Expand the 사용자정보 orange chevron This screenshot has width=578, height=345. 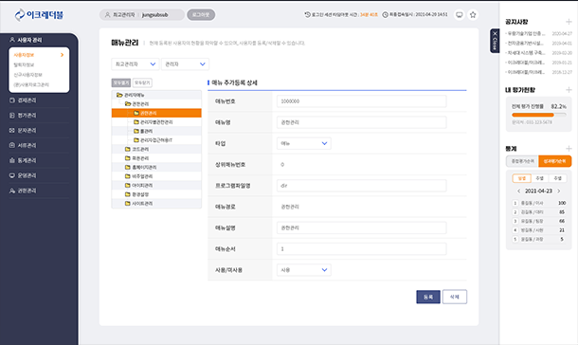(x=62, y=55)
